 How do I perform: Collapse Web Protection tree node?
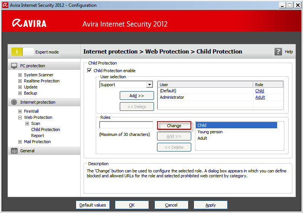point(20,117)
